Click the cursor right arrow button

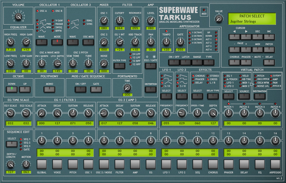click(x=246, y=37)
